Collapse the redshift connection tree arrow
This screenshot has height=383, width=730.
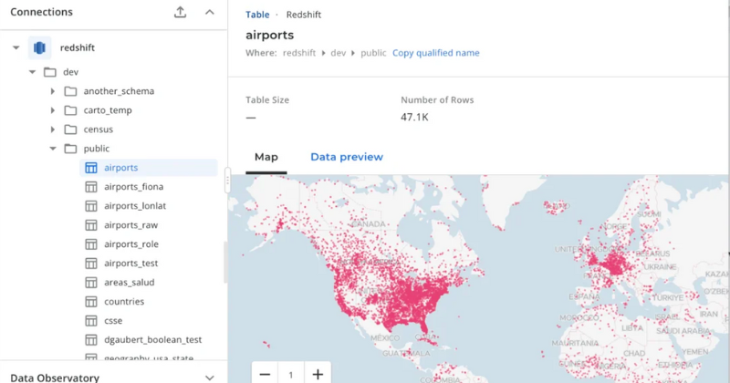16,47
